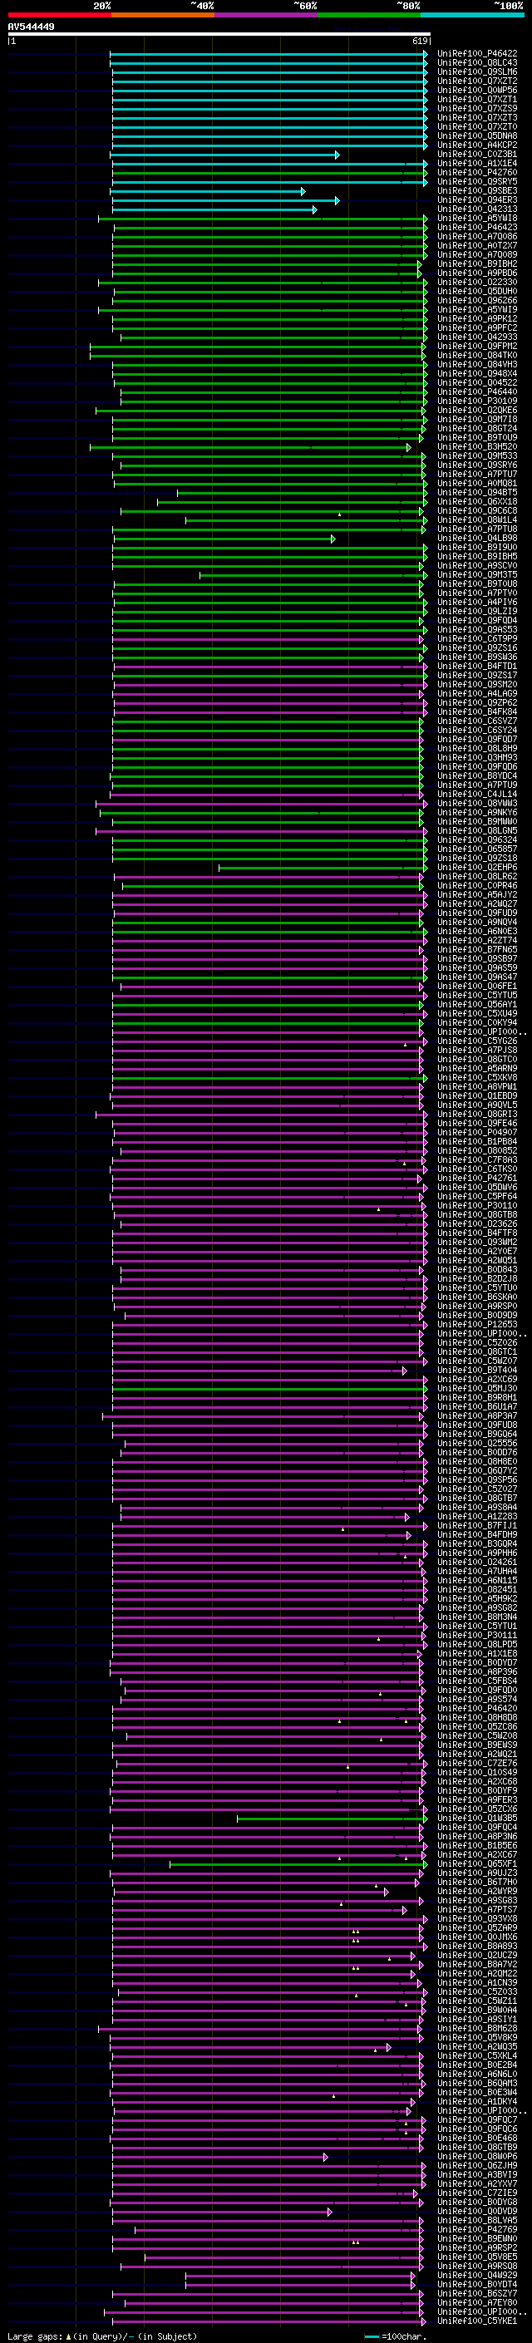The width and height of the screenshot is (532, 2343).
Task: Open hit UniRef100_A1DKY4 label
Action: point(477,2102)
